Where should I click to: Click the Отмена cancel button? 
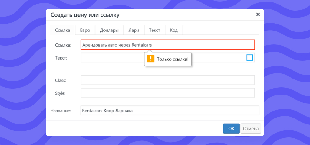pyautogui.click(x=251, y=128)
